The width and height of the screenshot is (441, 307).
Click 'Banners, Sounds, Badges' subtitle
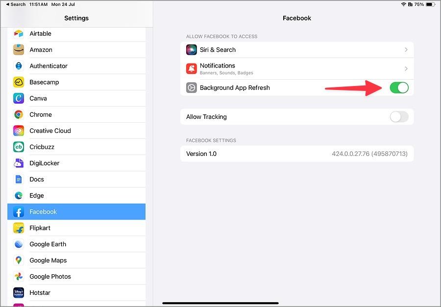click(x=226, y=73)
